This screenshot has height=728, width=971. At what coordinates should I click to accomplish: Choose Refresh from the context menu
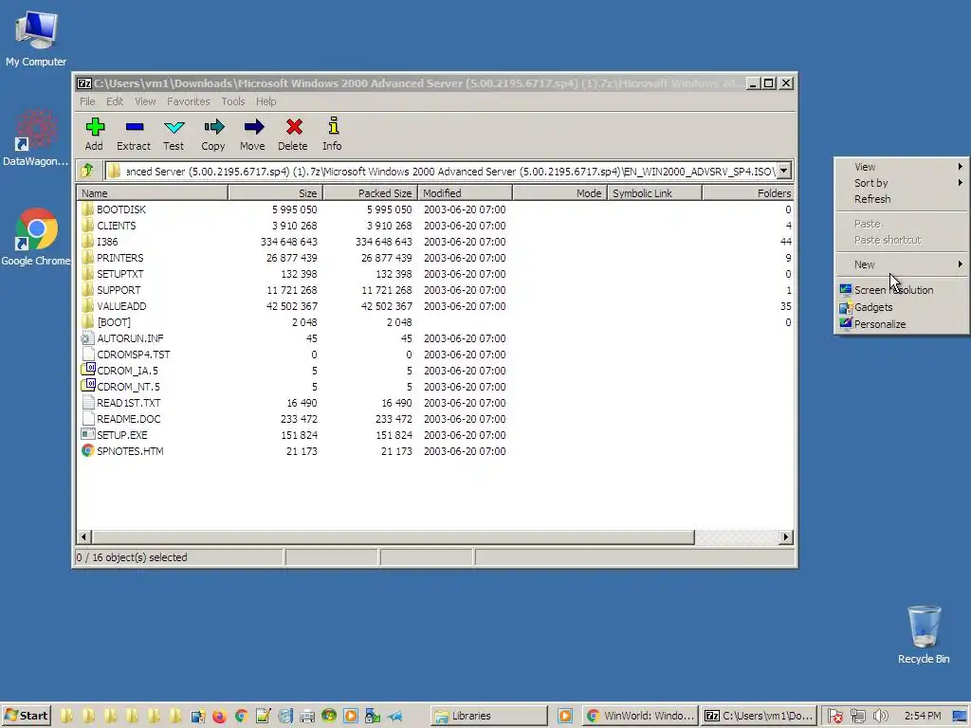(902, 199)
